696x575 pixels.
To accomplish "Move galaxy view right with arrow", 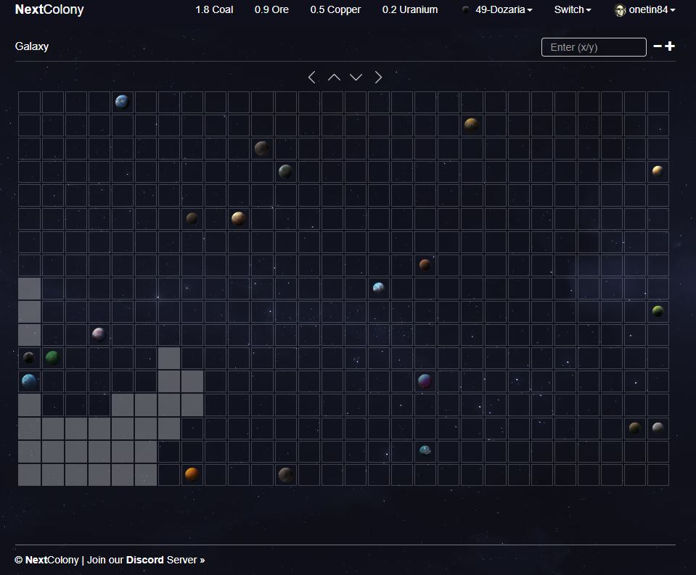I will tap(378, 77).
